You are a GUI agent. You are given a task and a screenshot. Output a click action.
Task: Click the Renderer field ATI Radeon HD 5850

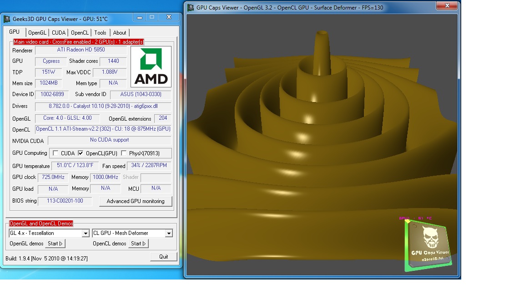tap(81, 50)
